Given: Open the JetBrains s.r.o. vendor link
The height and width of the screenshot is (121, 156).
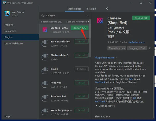Looking at the screenshot, I should 136,42.
